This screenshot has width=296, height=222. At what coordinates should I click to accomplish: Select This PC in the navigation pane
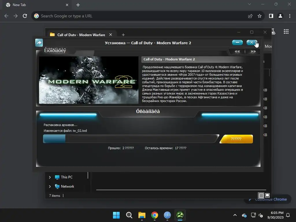pos(67,177)
